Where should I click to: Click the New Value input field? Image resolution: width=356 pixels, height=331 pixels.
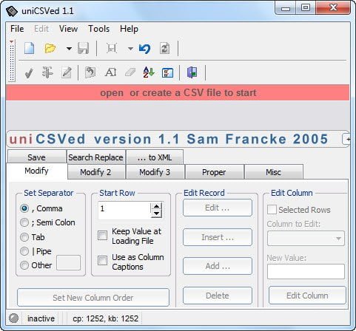306,271
